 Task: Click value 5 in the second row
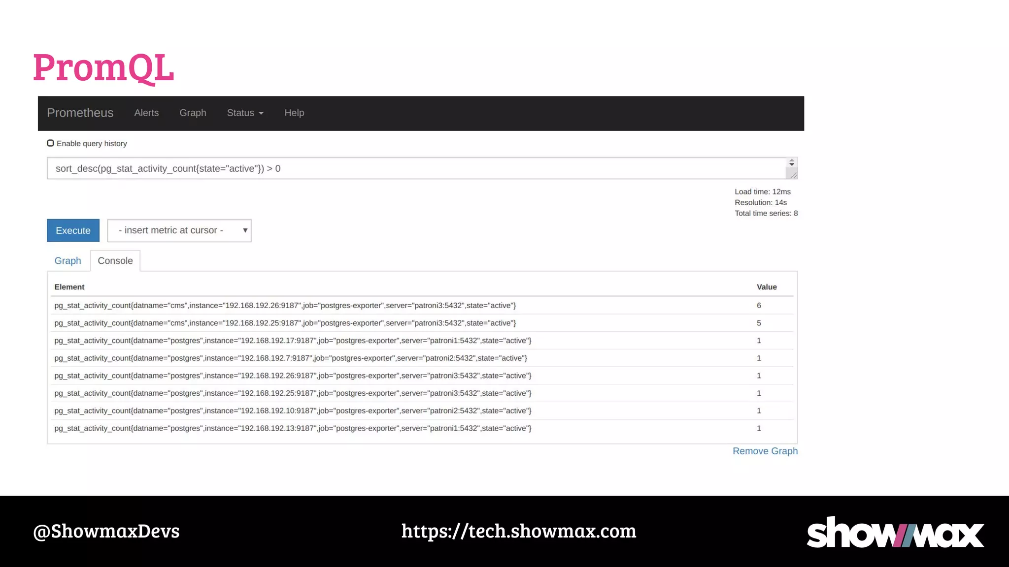(x=759, y=323)
